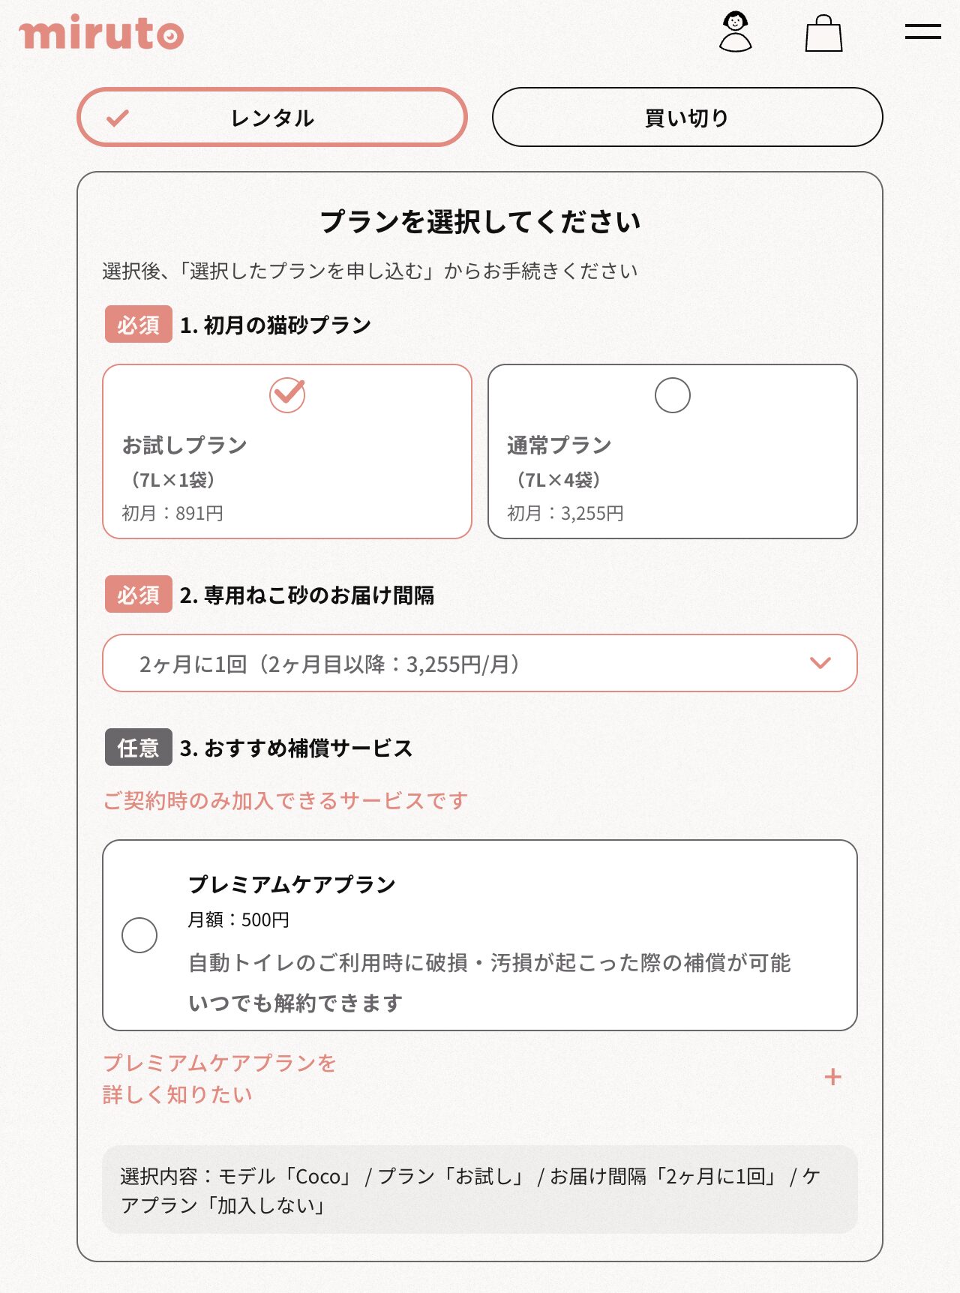Switch to the レンタル tab
Image resolution: width=960 pixels, height=1293 pixels.
272,118
